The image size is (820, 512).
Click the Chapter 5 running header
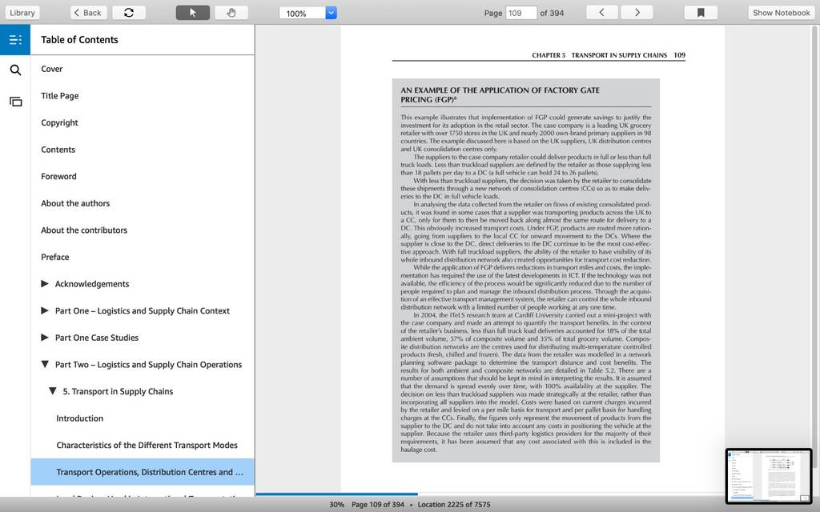pos(599,55)
